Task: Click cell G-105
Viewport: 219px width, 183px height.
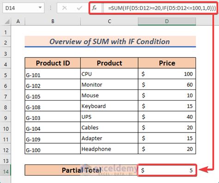Action: [x=53, y=95]
